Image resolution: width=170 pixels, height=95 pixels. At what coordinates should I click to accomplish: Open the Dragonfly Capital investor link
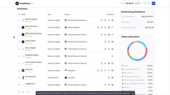pos(32,55)
